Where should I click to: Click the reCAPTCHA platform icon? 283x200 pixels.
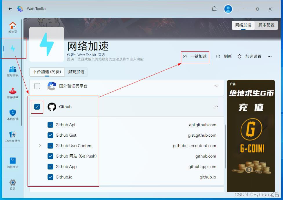click(52, 86)
